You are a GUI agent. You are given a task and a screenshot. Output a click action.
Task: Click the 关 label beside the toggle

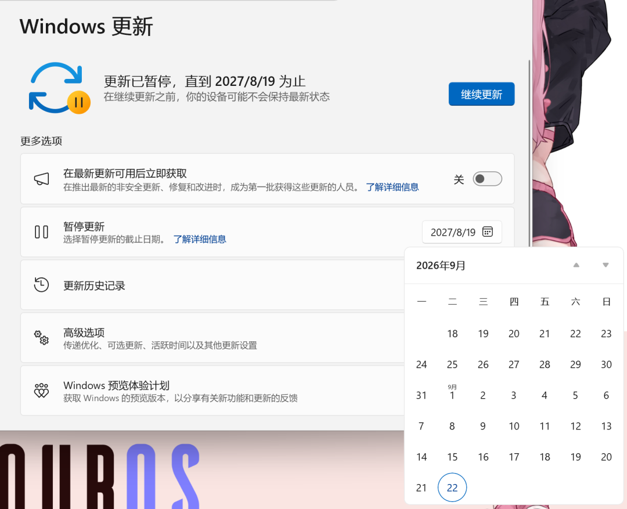coord(459,179)
